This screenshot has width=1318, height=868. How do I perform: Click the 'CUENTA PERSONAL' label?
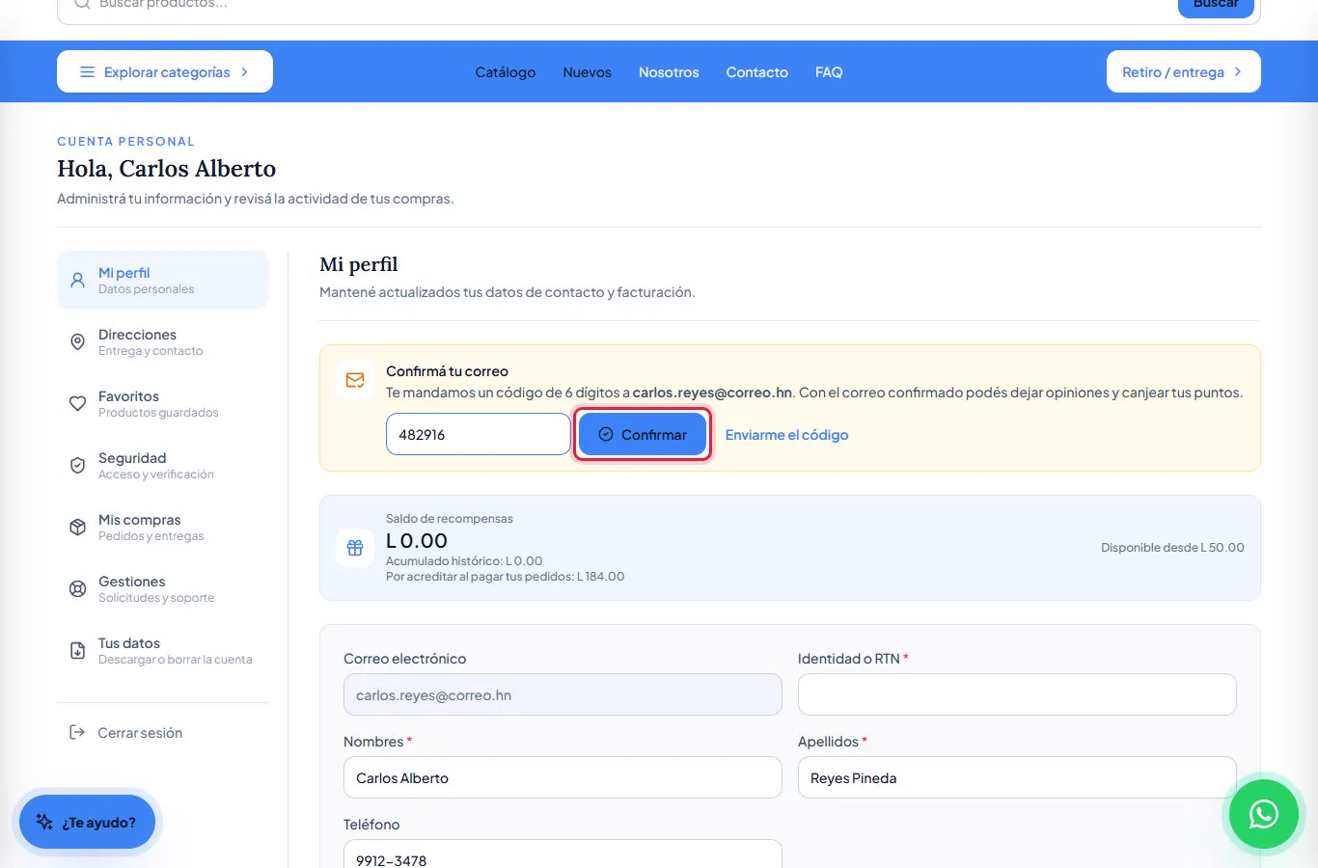[x=125, y=142]
